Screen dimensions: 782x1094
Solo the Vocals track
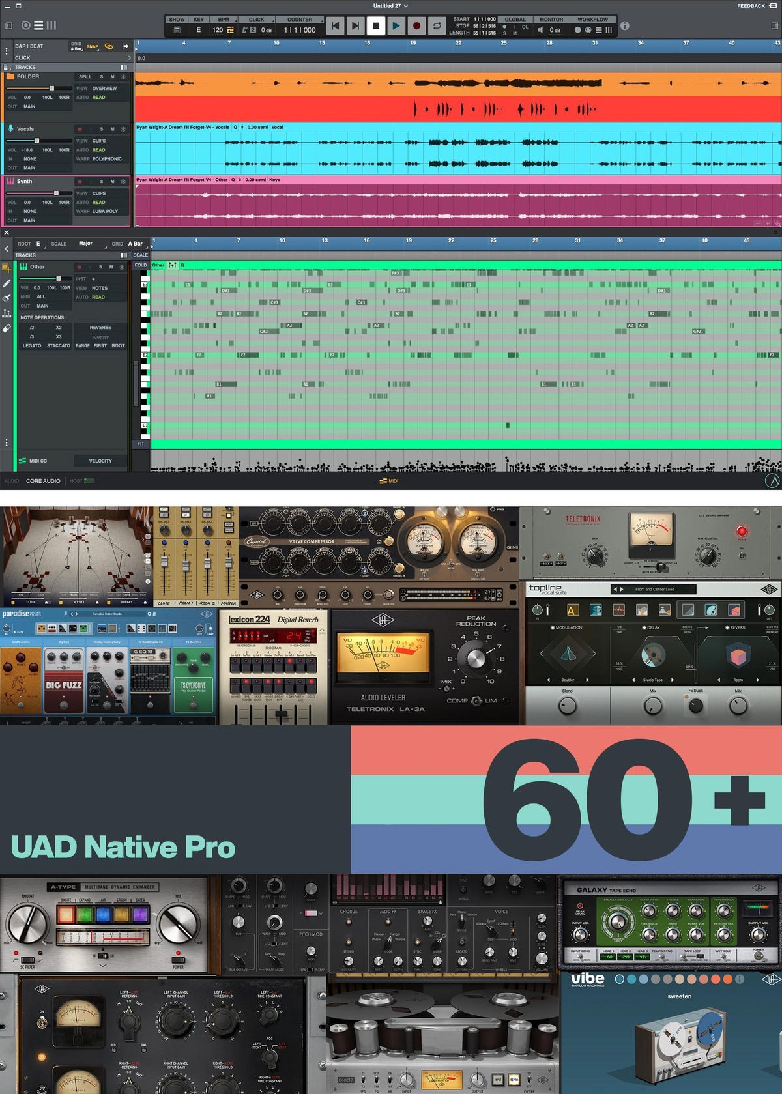click(x=102, y=129)
